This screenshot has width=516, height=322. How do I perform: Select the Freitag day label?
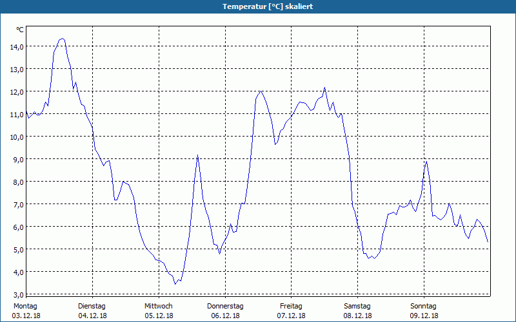click(x=291, y=307)
